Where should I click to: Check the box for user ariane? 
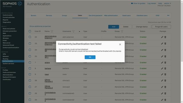click(30, 62)
